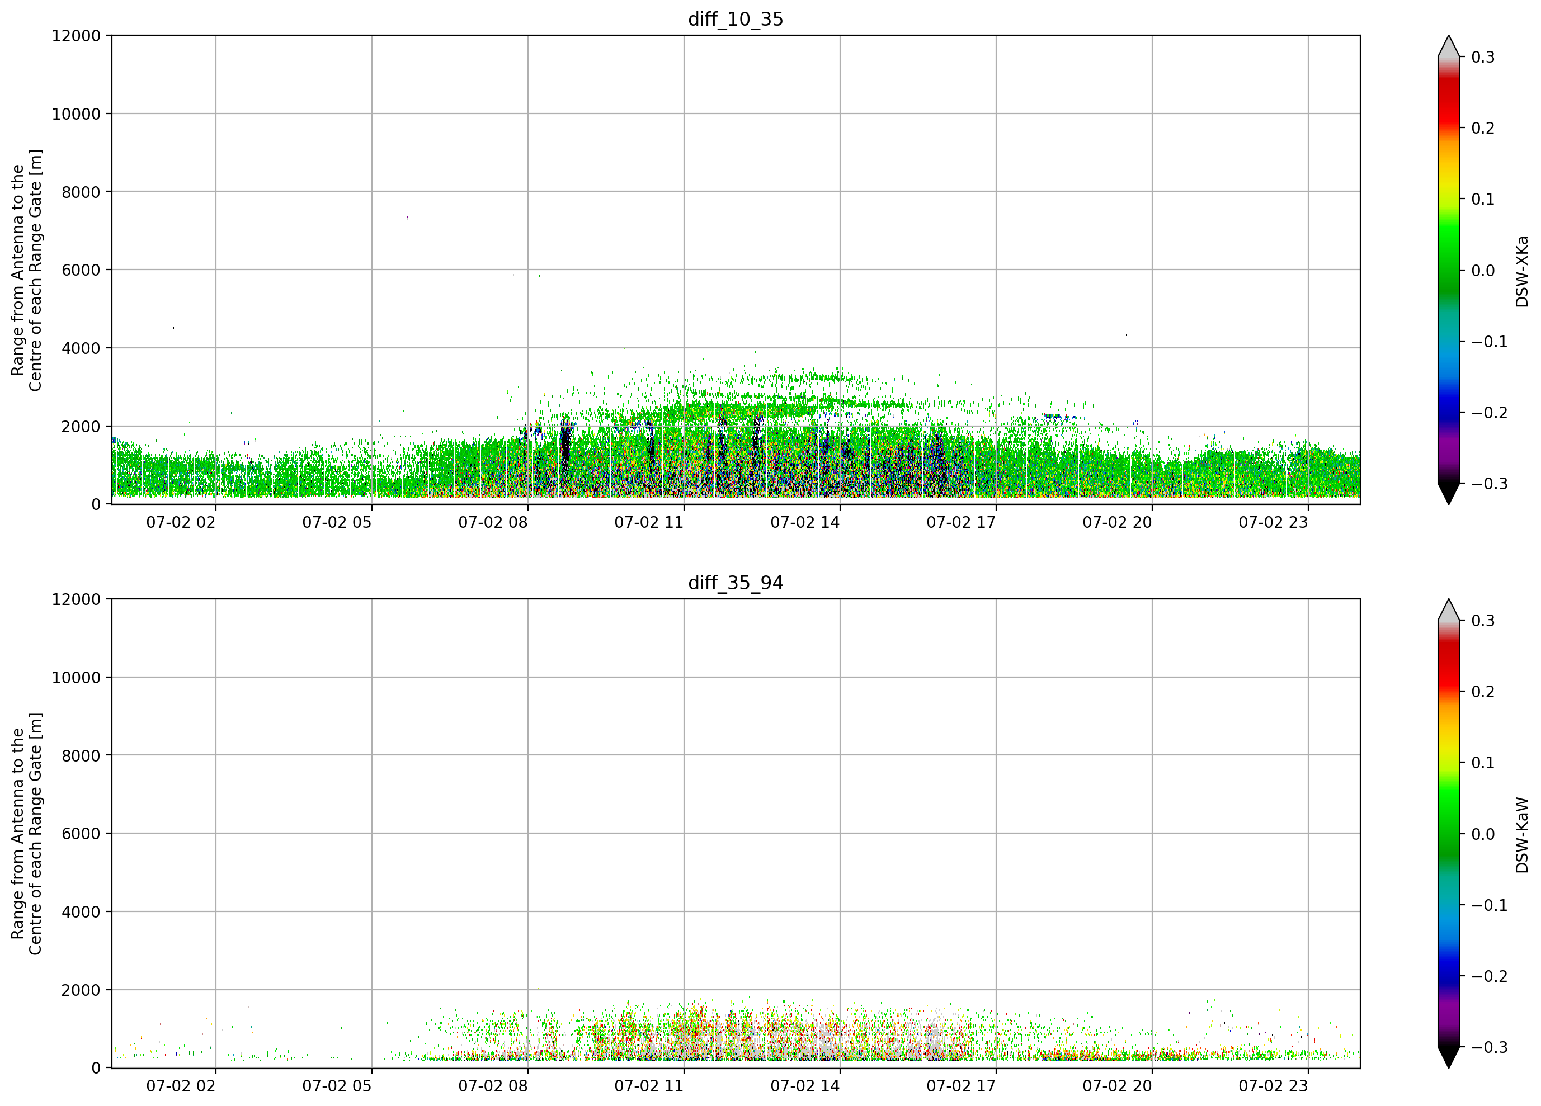Click the 10000 y-tick in diff_10_35 plot

click(76, 114)
